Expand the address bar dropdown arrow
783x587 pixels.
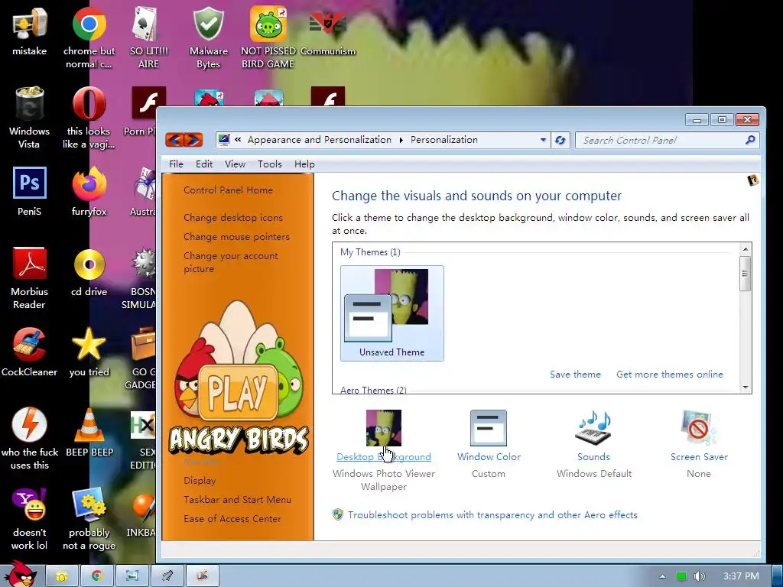pyautogui.click(x=543, y=141)
